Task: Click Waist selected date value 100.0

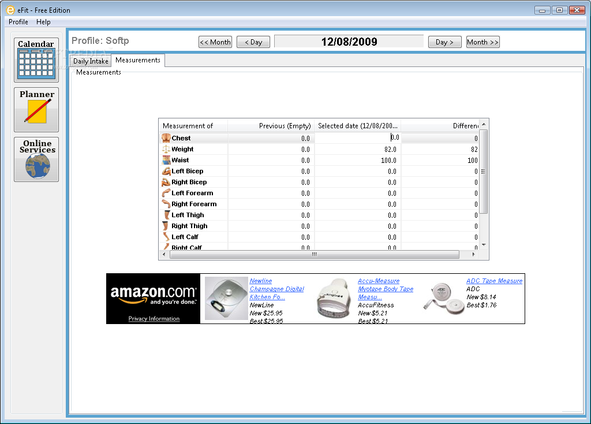Action: (x=388, y=161)
